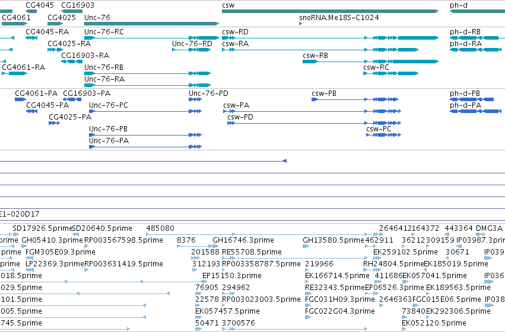Select EST EK057457.5prime

pyautogui.click(x=227, y=311)
